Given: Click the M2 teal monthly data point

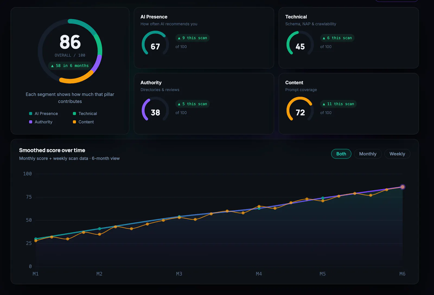Looking at the screenshot, I should click(100, 229).
